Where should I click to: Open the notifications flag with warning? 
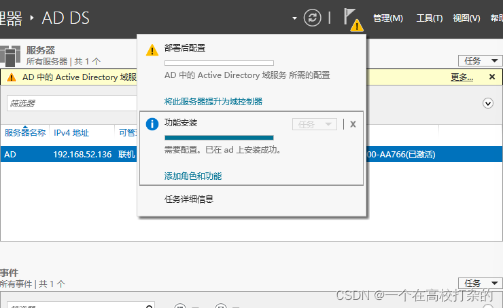click(x=353, y=20)
